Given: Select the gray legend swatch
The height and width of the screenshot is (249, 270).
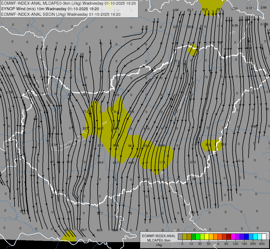Looking at the screenshot, I should point(180,237).
